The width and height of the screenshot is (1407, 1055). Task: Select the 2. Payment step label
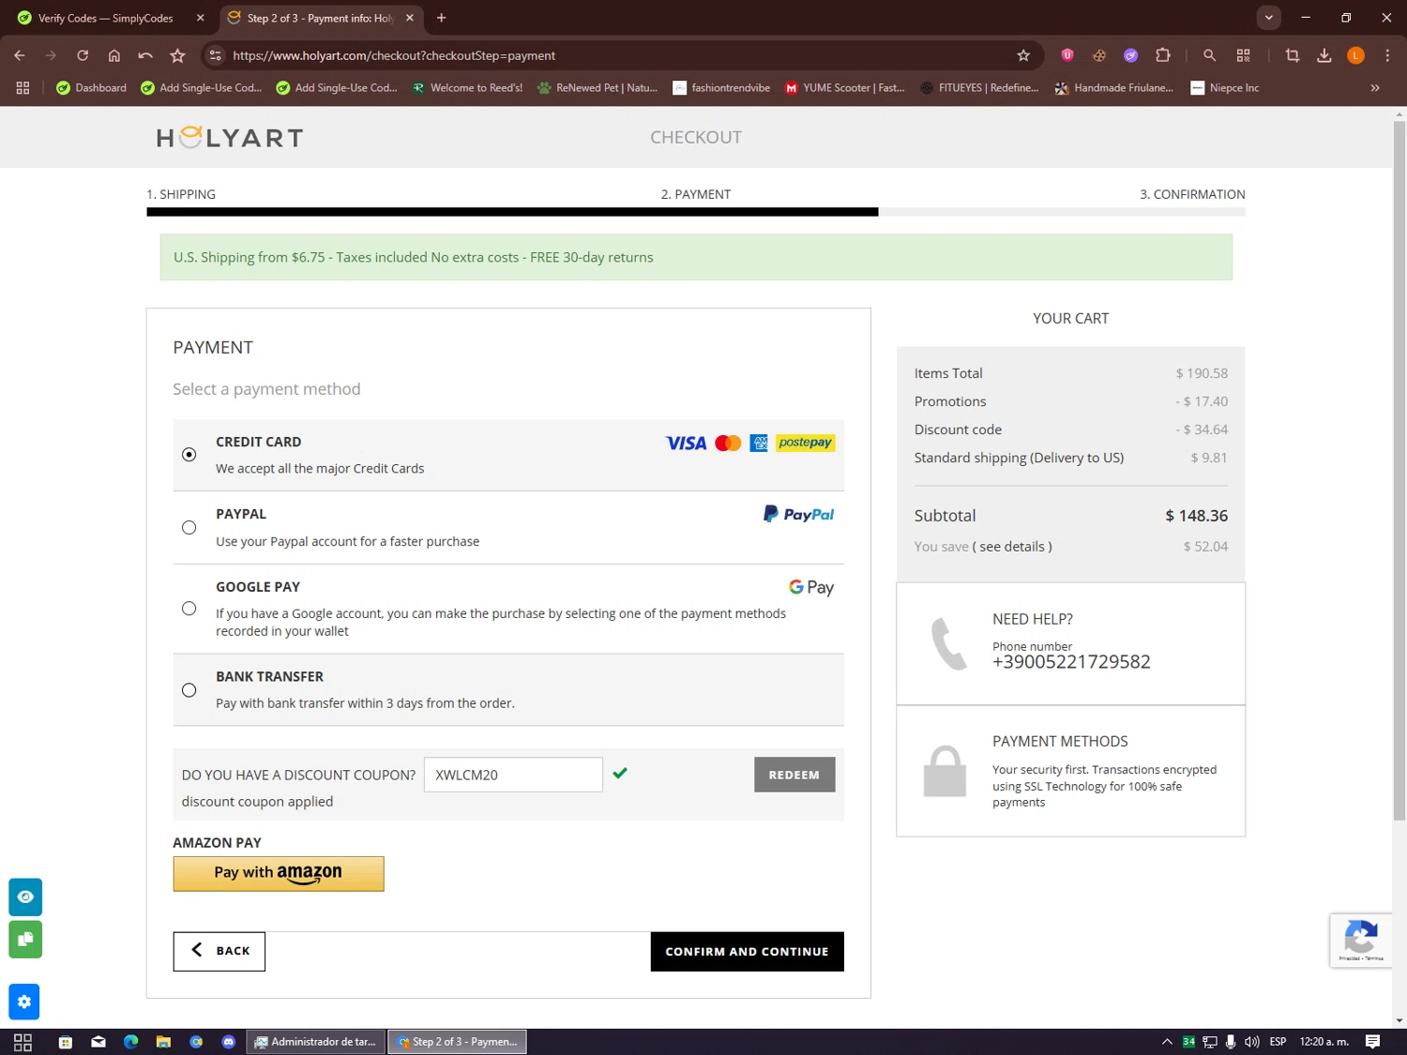[x=696, y=194]
